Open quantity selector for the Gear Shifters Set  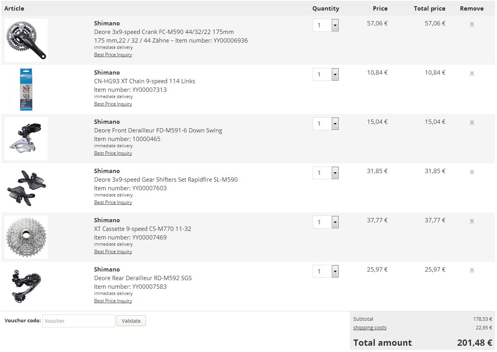tap(326, 173)
